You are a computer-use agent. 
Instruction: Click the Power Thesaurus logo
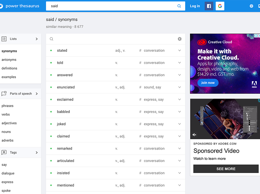pos(20,6)
